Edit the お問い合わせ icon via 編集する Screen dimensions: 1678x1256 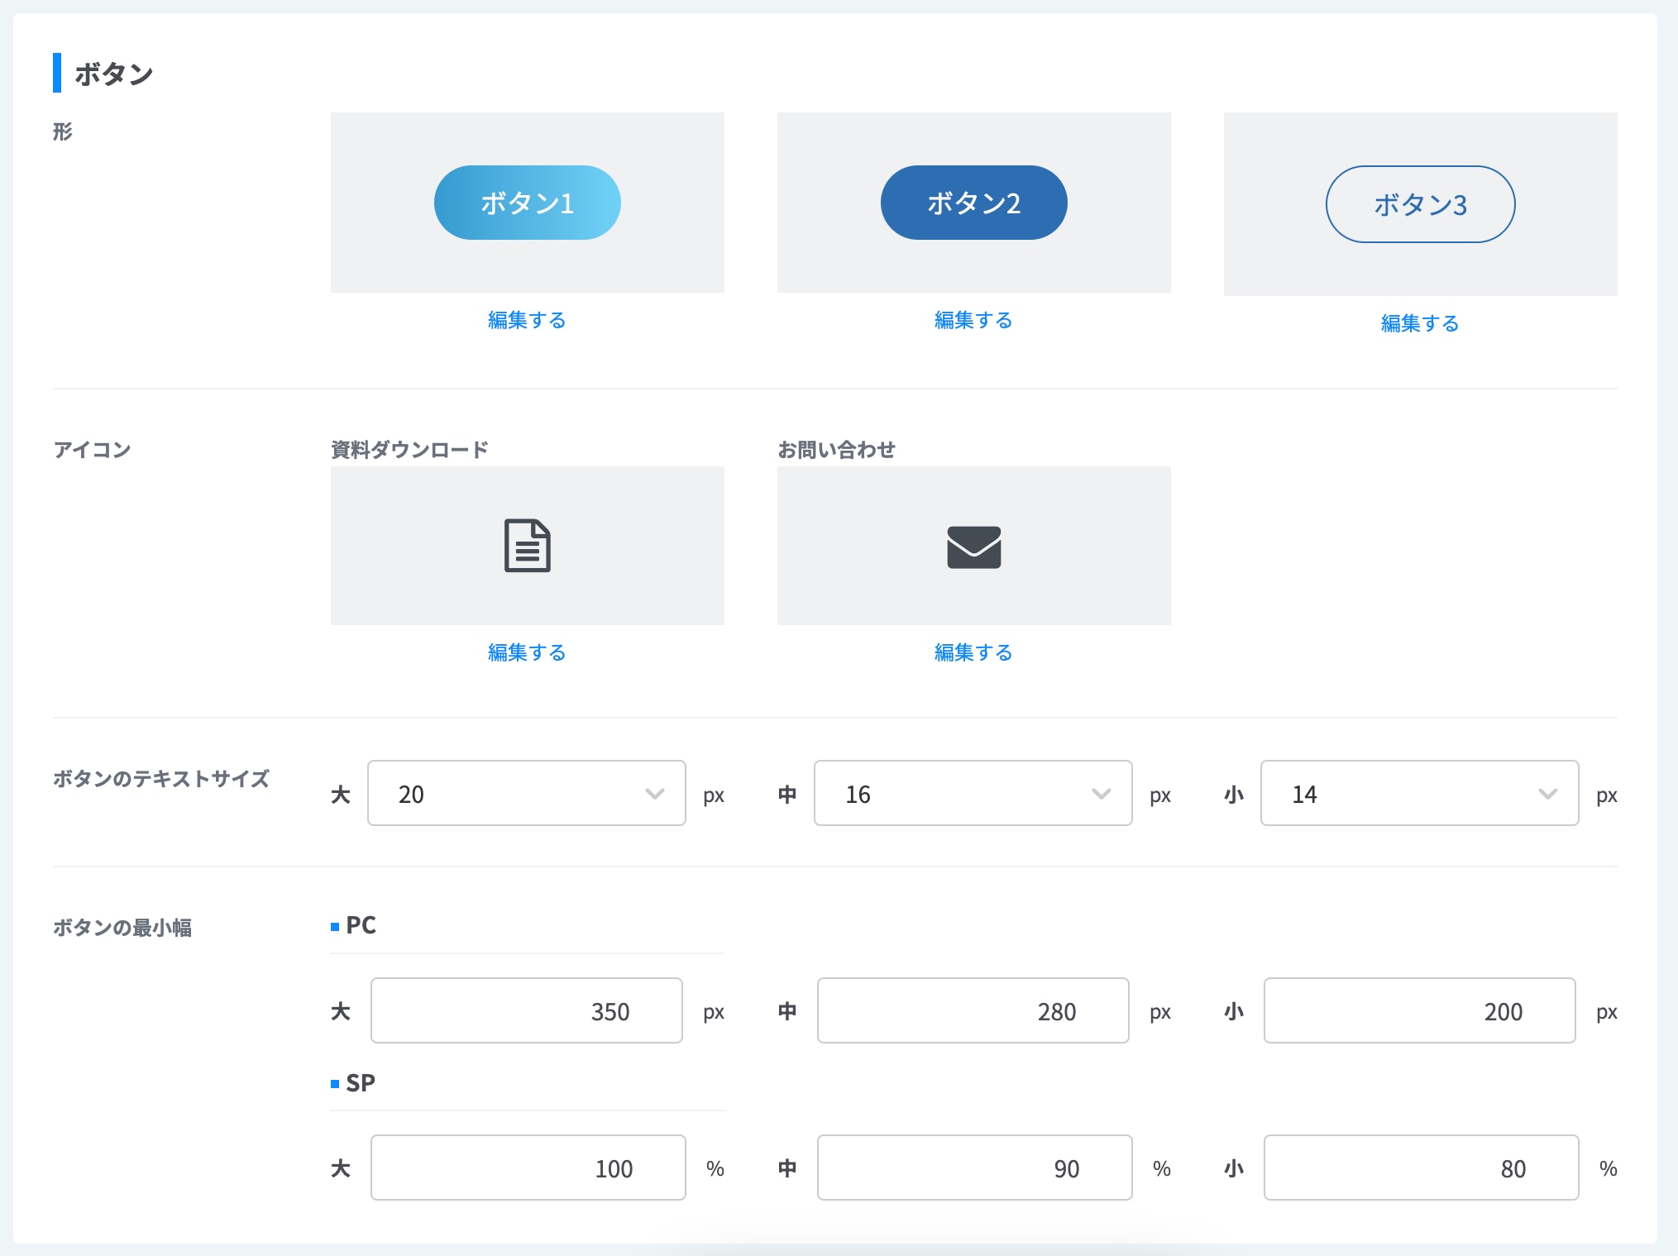[x=973, y=652]
